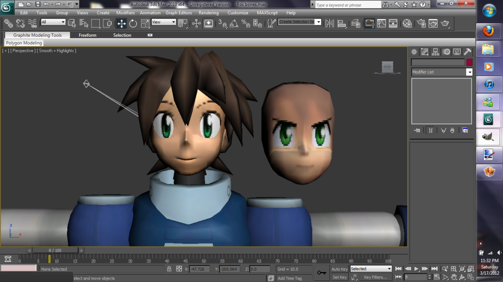Open the Edit menu
The height and width of the screenshot is (282, 503).
pyautogui.click(x=24, y=13)
